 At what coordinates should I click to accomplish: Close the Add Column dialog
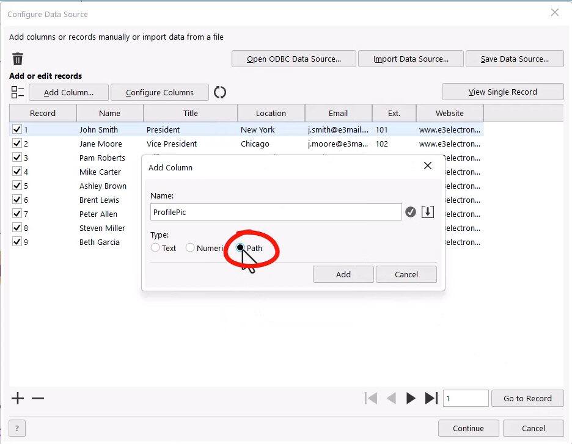pos(428,166)
